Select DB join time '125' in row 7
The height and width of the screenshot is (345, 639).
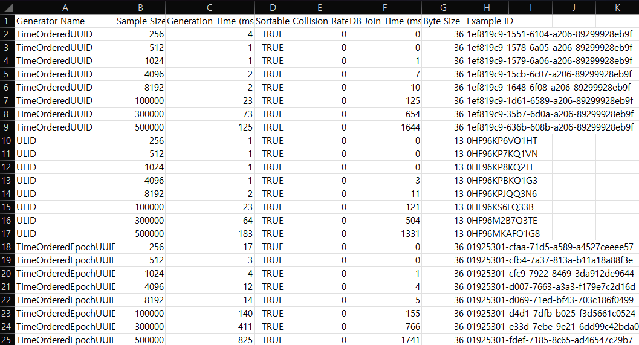[x=384, y=101]
